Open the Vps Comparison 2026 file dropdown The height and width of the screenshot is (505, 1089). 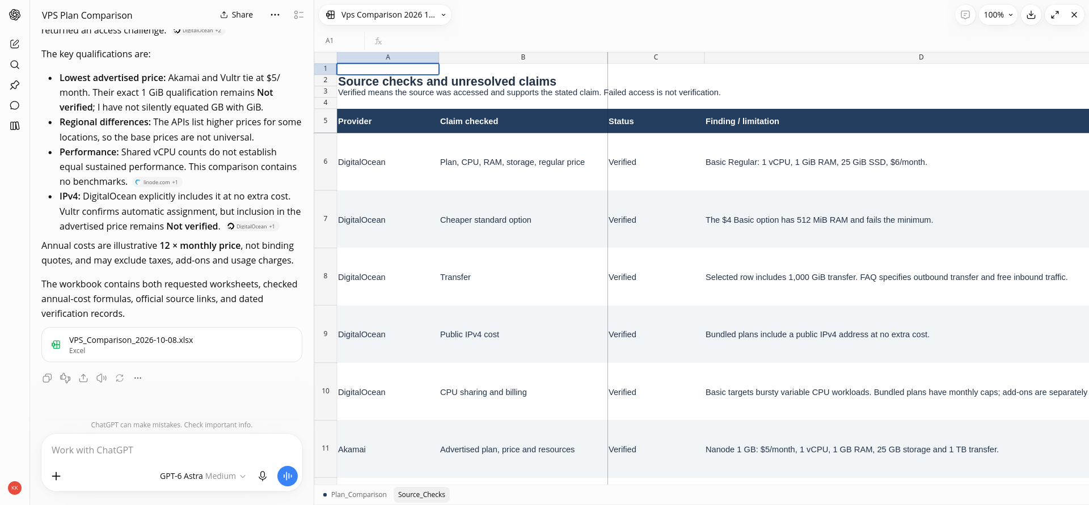(386, 15)
